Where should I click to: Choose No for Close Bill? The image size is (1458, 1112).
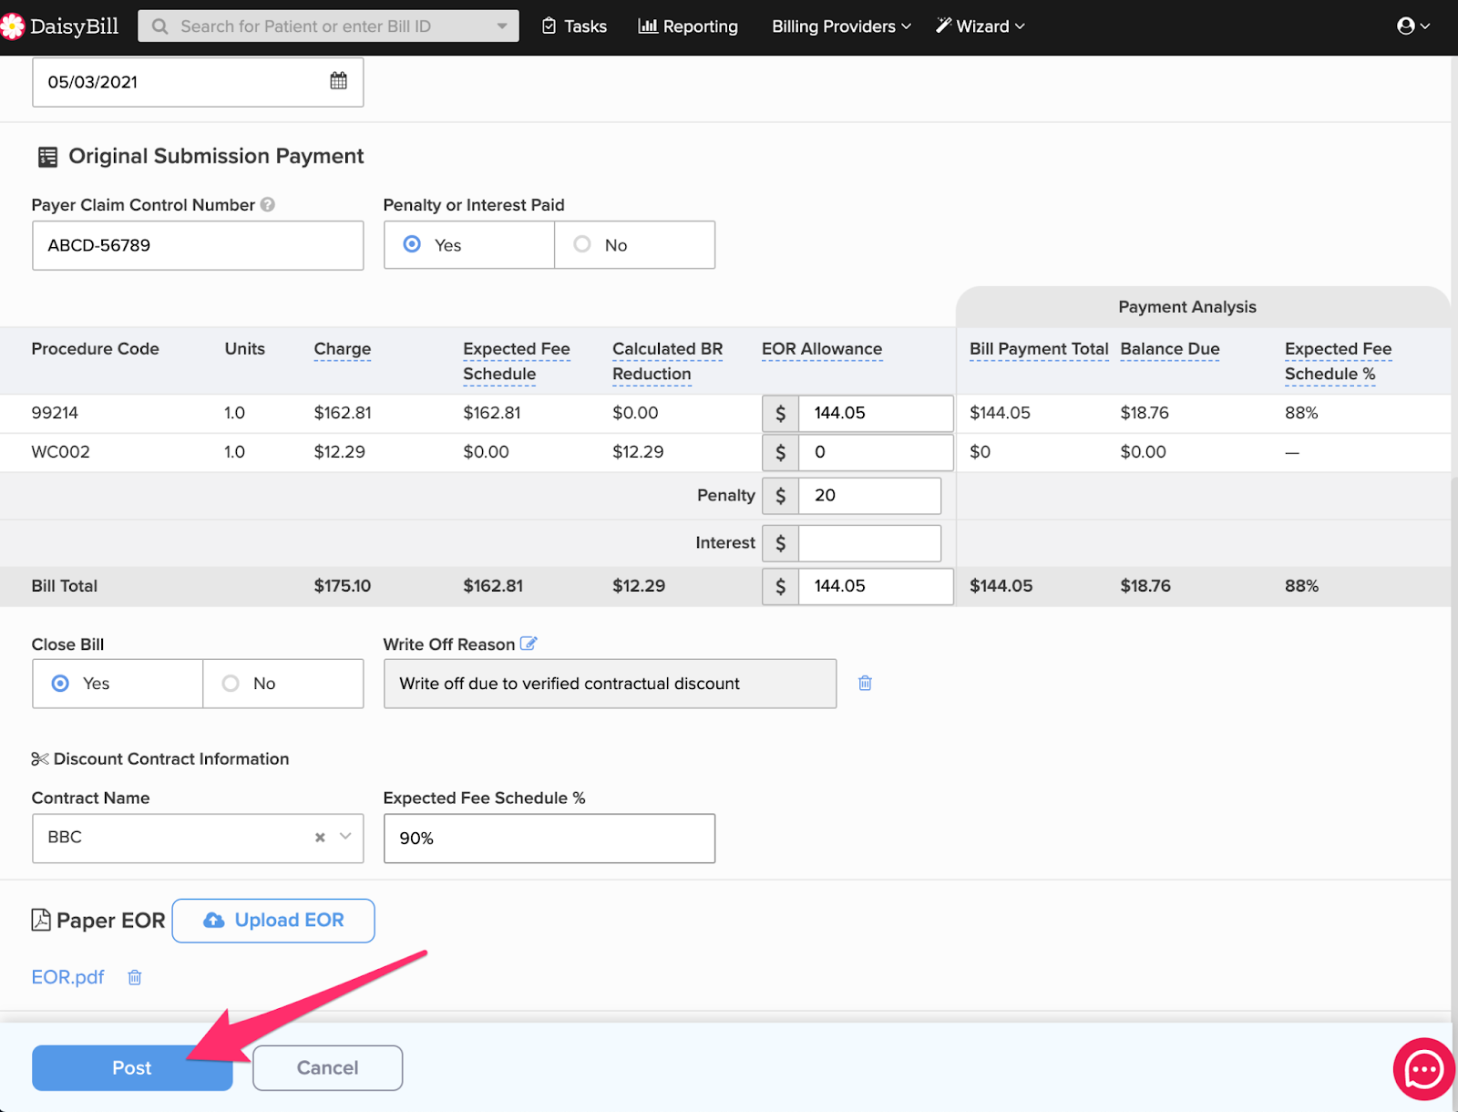[x=231, y=683]
